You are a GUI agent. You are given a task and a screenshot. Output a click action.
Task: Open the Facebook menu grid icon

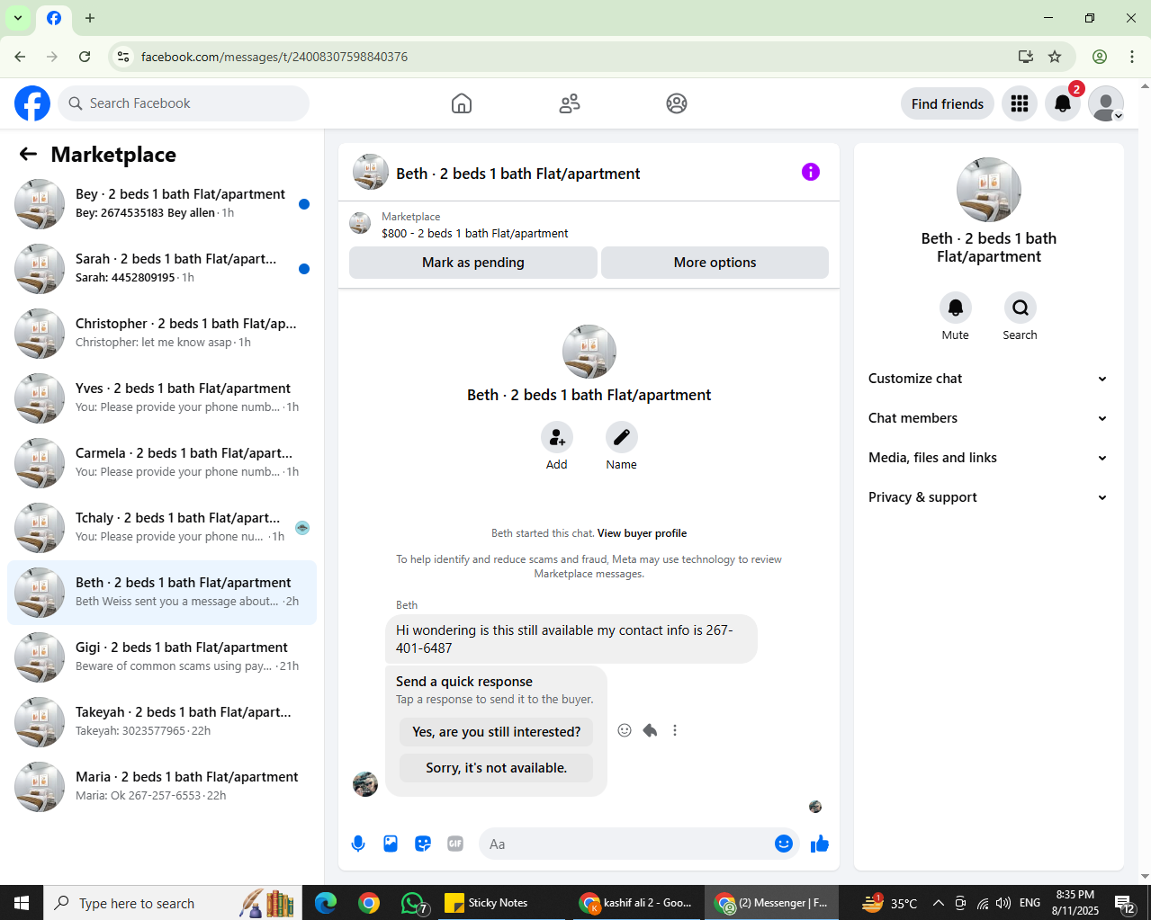point(1020,103)
